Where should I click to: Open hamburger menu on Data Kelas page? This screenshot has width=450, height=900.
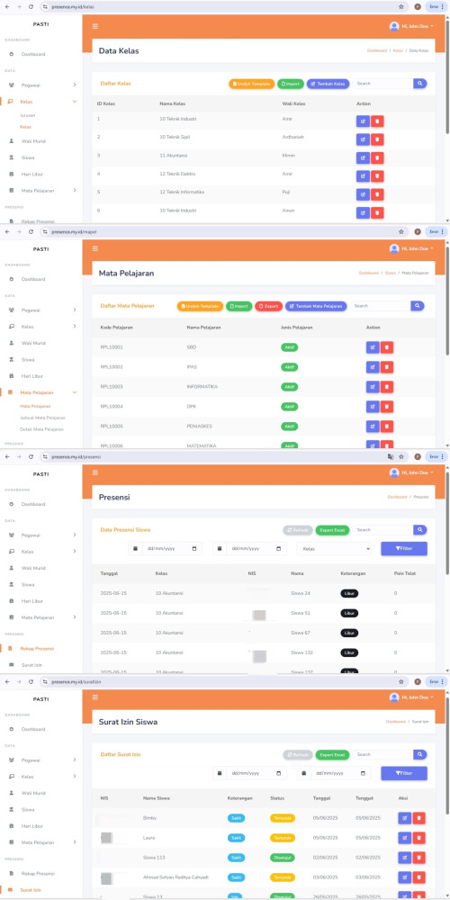click(95, 26)
